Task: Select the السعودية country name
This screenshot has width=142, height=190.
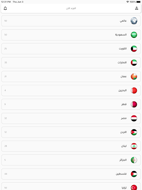Action: point(121,35)
